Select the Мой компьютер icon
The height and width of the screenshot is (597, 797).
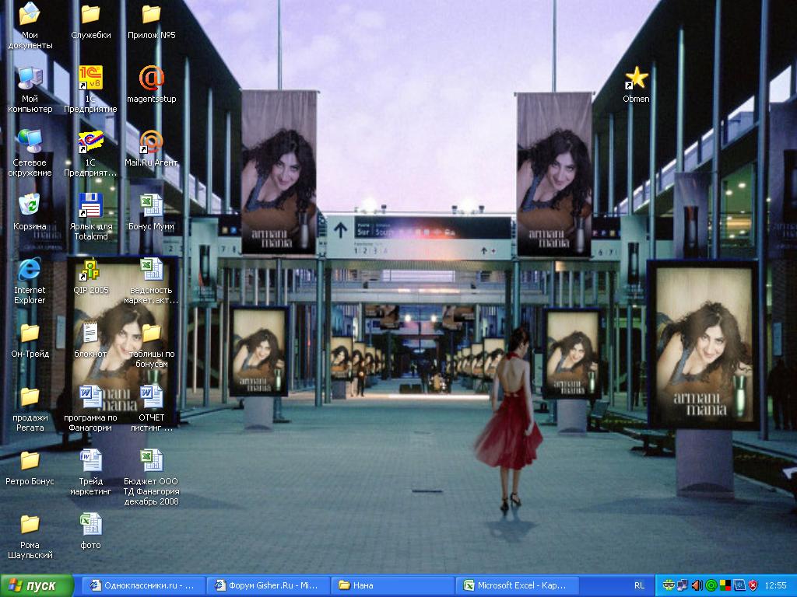(x=30, y=78)
